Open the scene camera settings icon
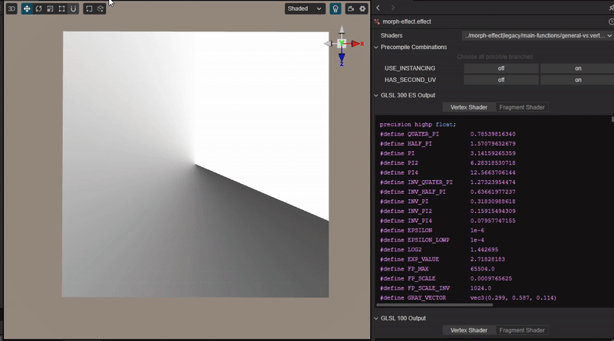Image resolution: width=614 pixels, height=341 pixels. click(x=351, y=8)
